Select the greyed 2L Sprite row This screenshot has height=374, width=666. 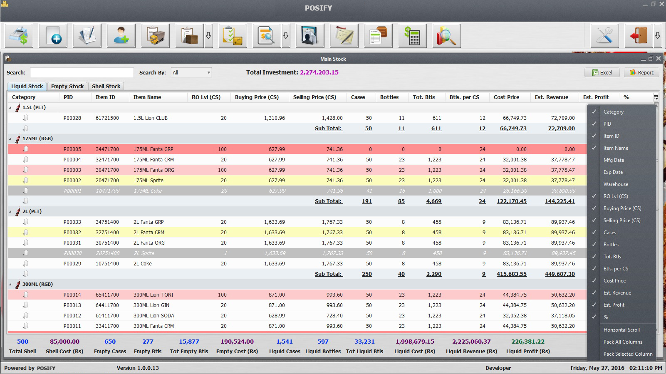(x=297, y=253)
